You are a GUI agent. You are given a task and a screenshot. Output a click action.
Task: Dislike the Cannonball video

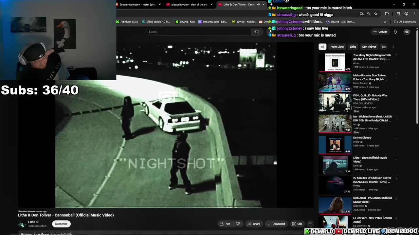[x=238, y=224]
